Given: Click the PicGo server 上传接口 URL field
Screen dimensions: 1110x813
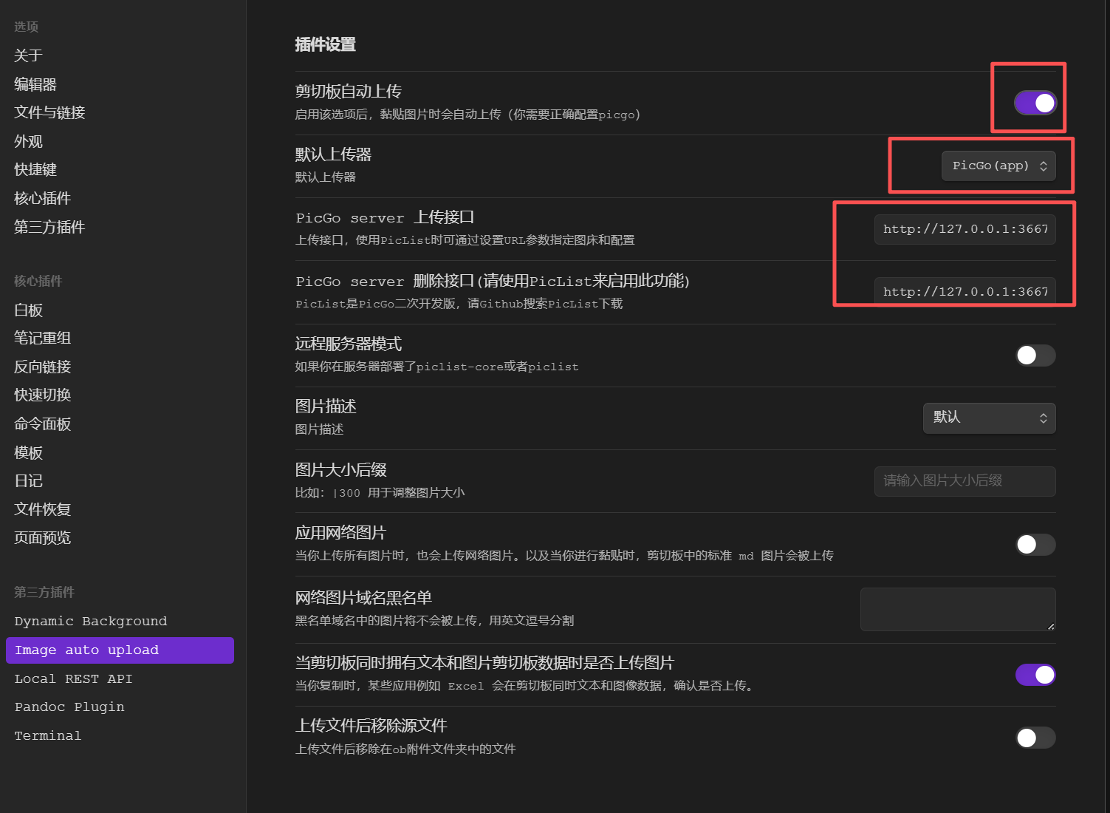Looking at the screenshot, I should click(x=965, y=229).
